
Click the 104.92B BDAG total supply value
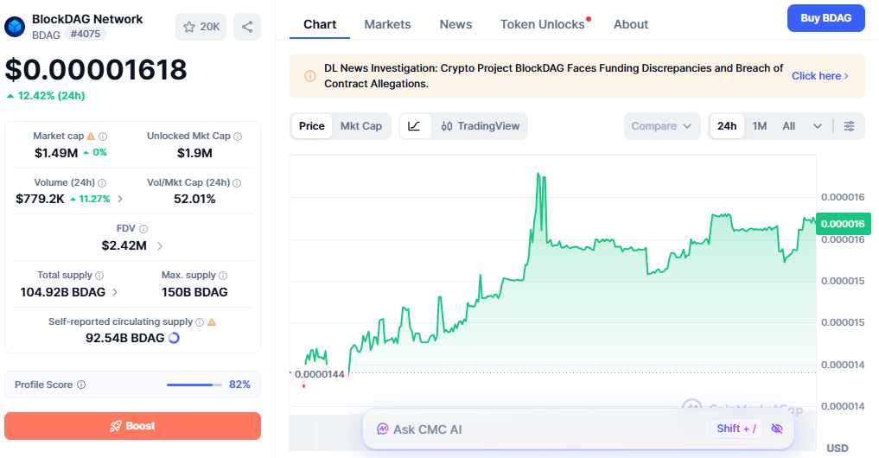63,292
